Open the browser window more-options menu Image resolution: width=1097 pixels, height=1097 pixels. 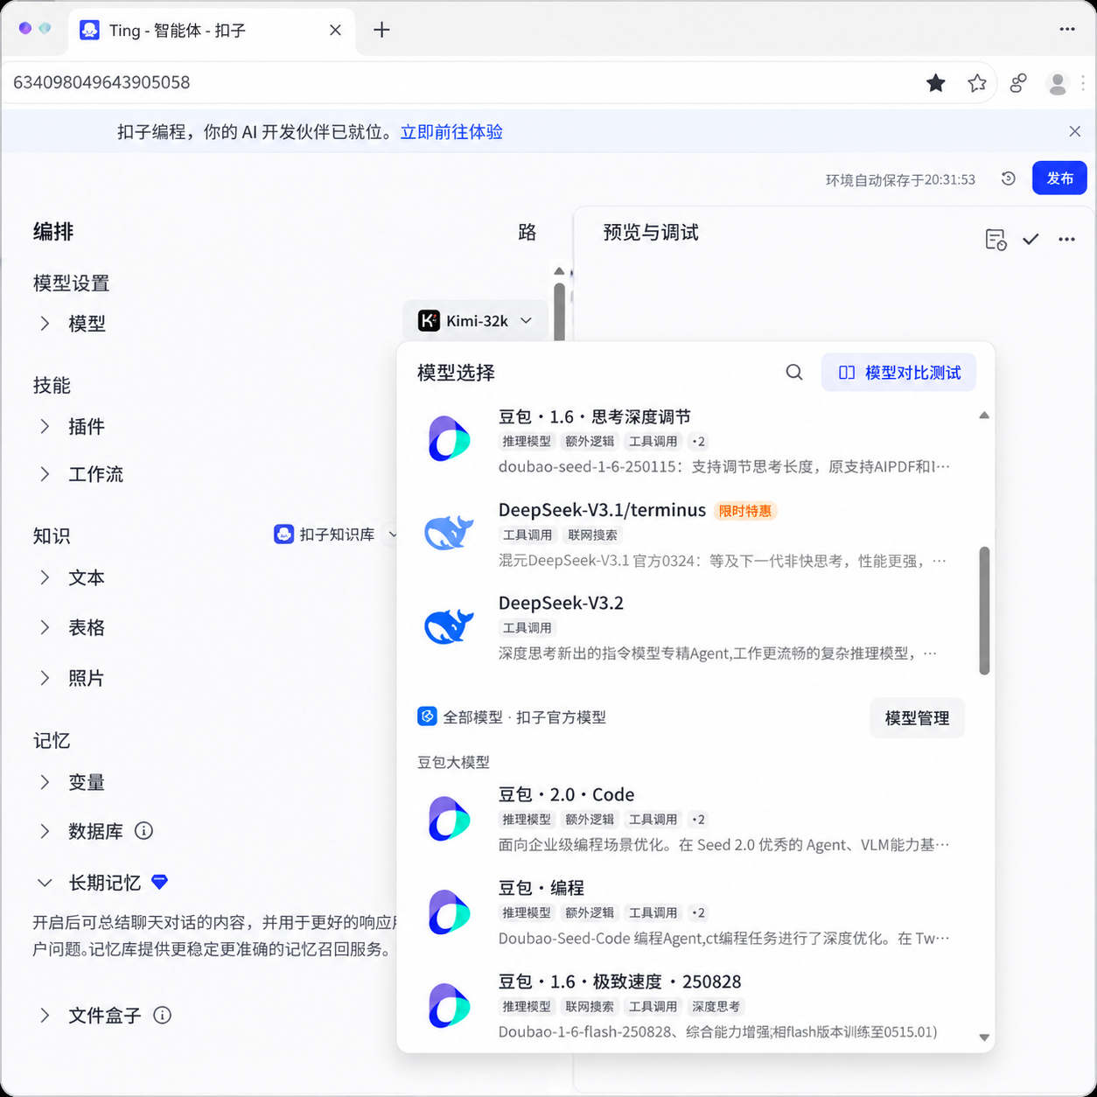coord(1067,29)
